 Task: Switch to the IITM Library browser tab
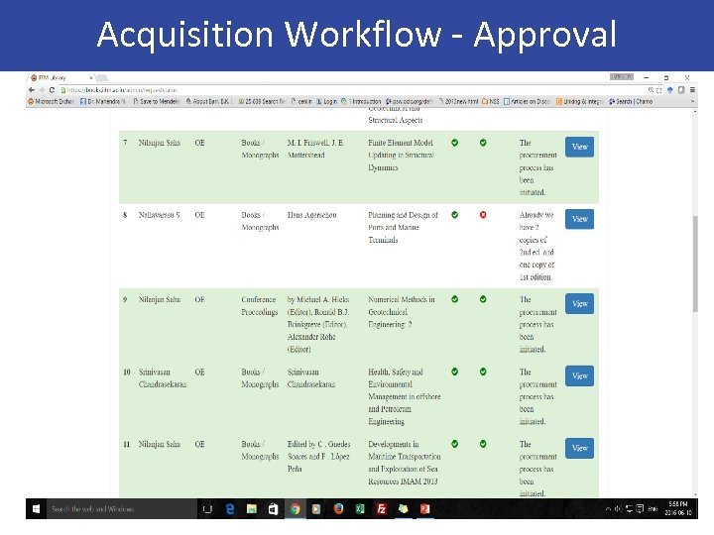(x=61, y=78)
